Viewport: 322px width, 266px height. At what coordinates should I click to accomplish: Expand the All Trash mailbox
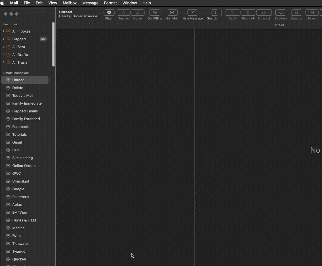[x=4, y=62]
